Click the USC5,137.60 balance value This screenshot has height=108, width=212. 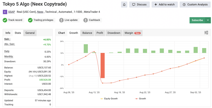tap(44, 67)
